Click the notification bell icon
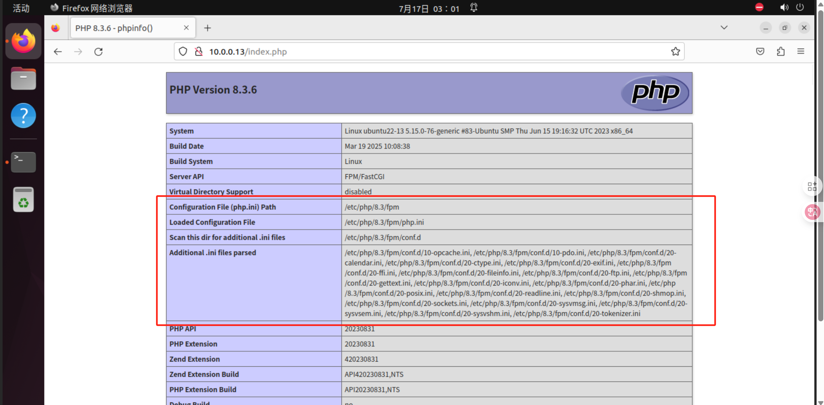 (x=474, y=8)
